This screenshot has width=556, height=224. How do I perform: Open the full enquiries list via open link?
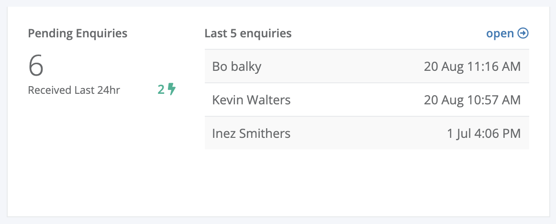click(500, 34)
